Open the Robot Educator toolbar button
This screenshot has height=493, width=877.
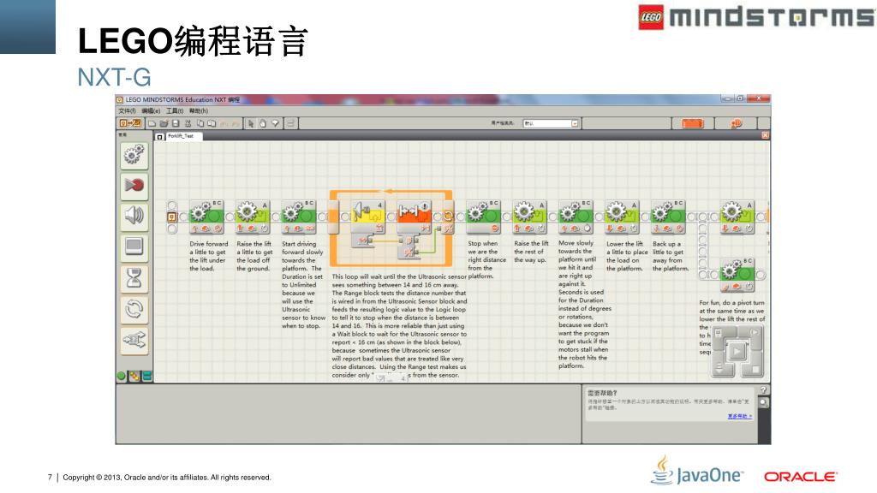coord(130,123)
